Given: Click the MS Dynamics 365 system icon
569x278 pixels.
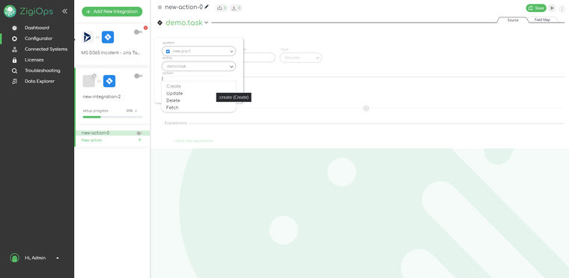Looking at the screenshot, I should 88,37.
